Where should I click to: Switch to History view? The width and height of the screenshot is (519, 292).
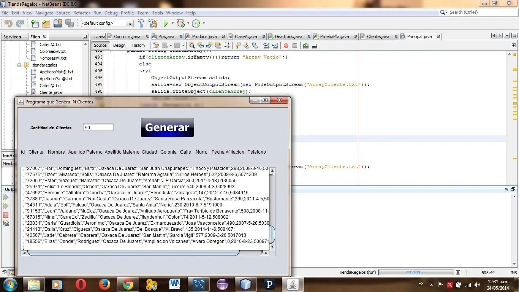(139, 46)
